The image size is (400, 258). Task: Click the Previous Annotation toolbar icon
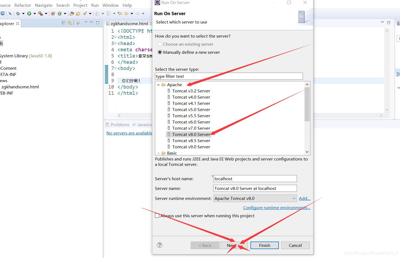click(x=108, y=14)
